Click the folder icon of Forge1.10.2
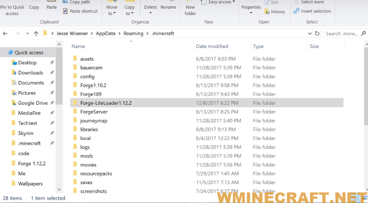The image size is (368, 203). 75,85
